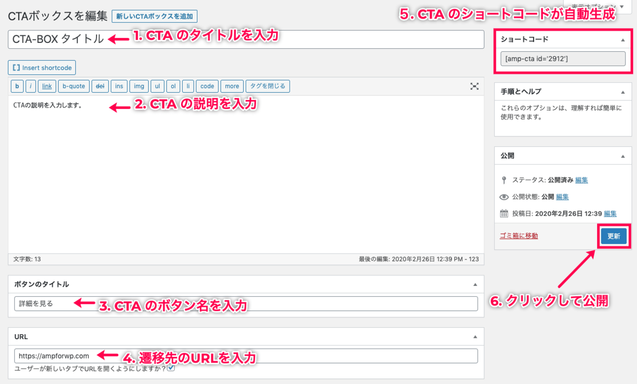Click the 最後の編集 timestamp text
The width and height of the screenshot is (637, 384).
[x=419, y=259]
